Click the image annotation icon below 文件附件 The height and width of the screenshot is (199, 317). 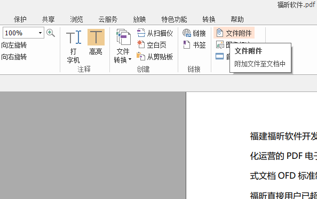(x=220, y=45)
